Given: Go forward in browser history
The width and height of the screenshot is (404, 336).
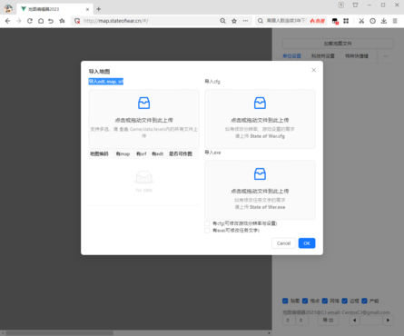Looking at the screenshot, I should (19, 21).
